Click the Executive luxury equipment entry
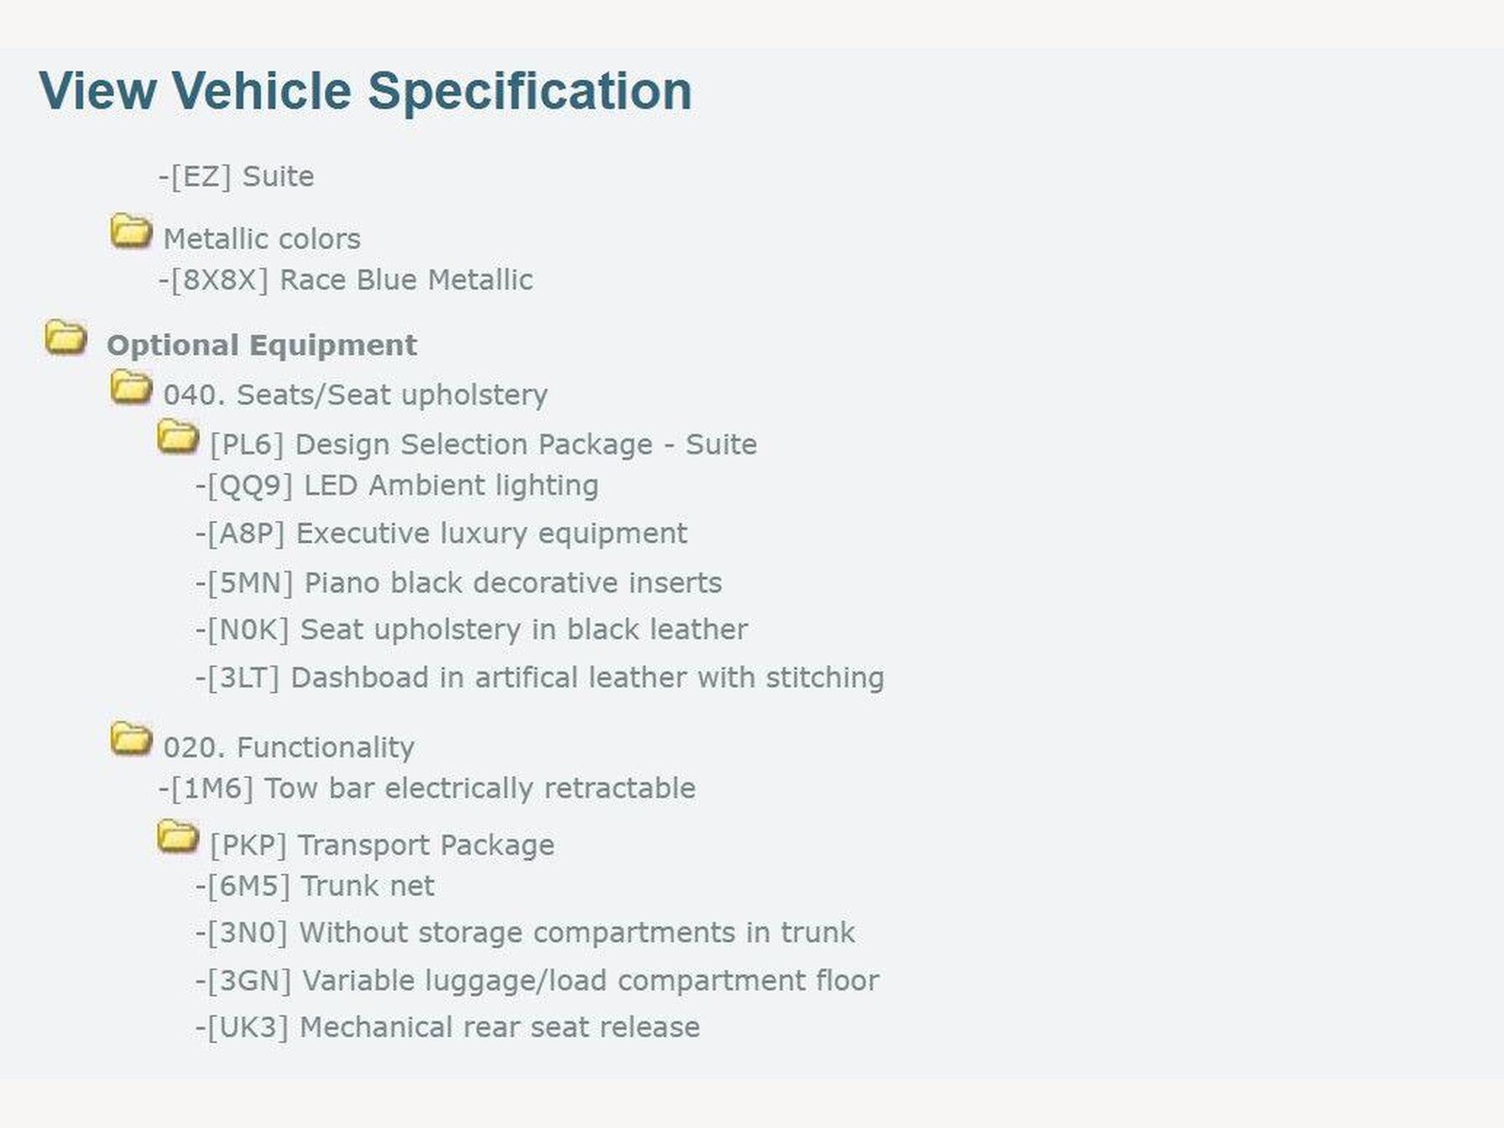 click(x=441, y=533)
